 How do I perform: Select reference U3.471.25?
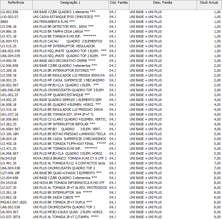[x=9, y=149]
